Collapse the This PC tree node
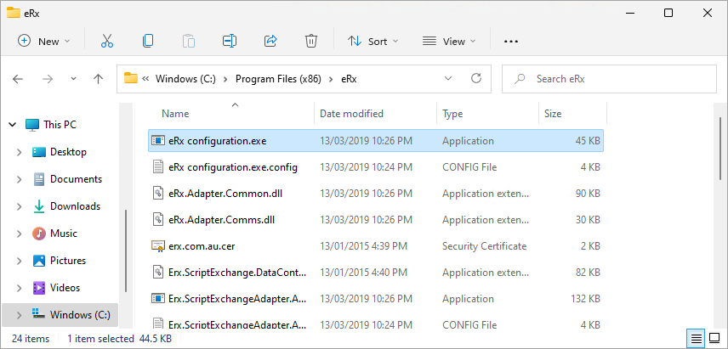Viewport: 728px width, 349px height. [x=12, y=125]
